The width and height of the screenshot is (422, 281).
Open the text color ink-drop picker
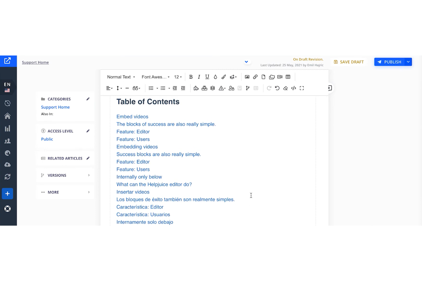click(215, 77)
